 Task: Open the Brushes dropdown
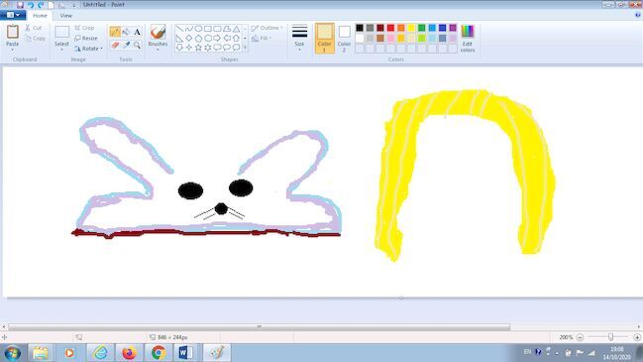tap(158, 38)
